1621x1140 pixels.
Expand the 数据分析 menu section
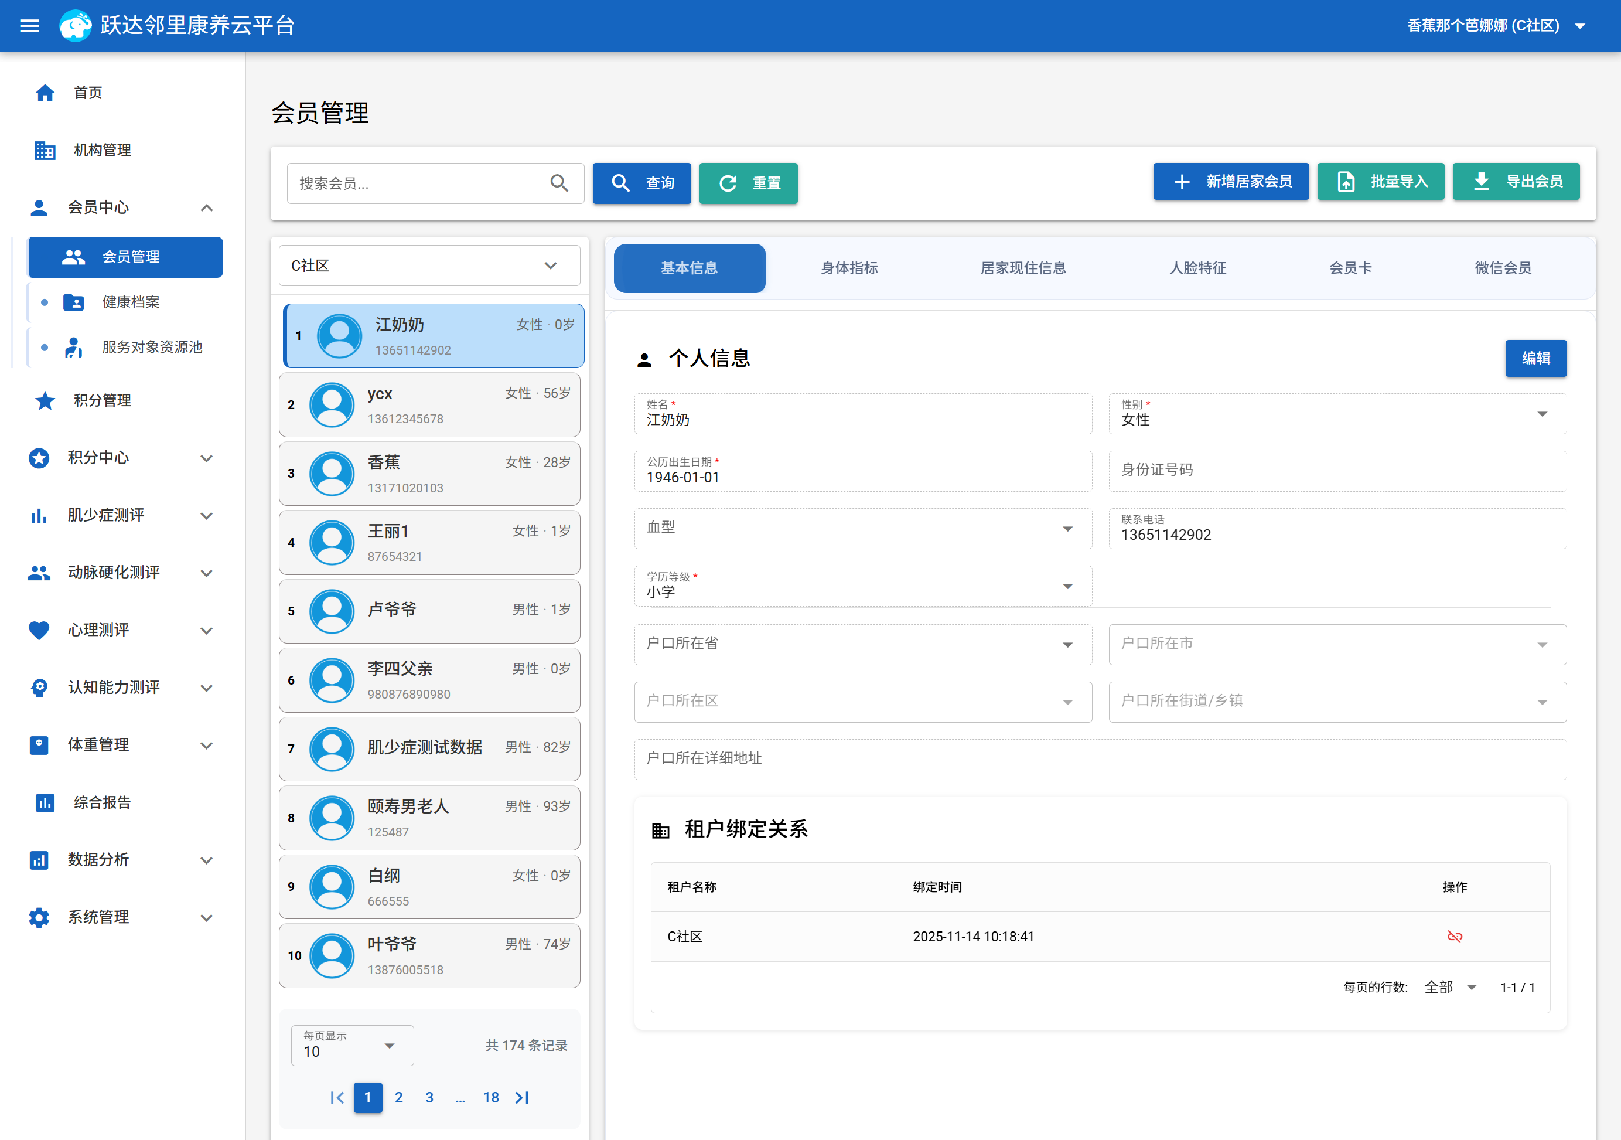tap(206, 860)
